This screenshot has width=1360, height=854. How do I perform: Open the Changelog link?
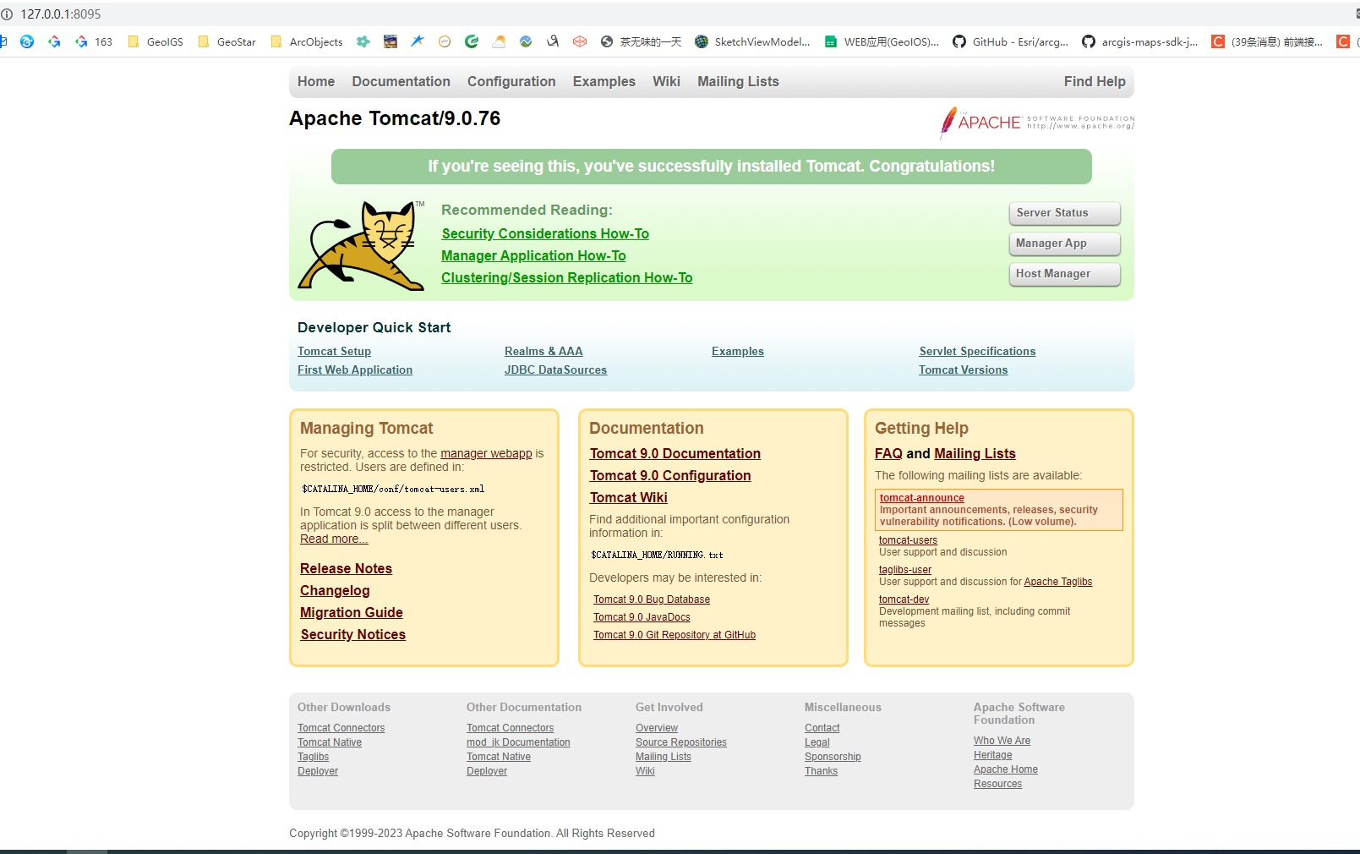(x=335, y=590)
